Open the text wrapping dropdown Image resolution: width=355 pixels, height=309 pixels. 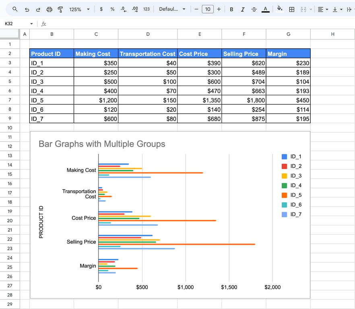[x=350, y=9]
